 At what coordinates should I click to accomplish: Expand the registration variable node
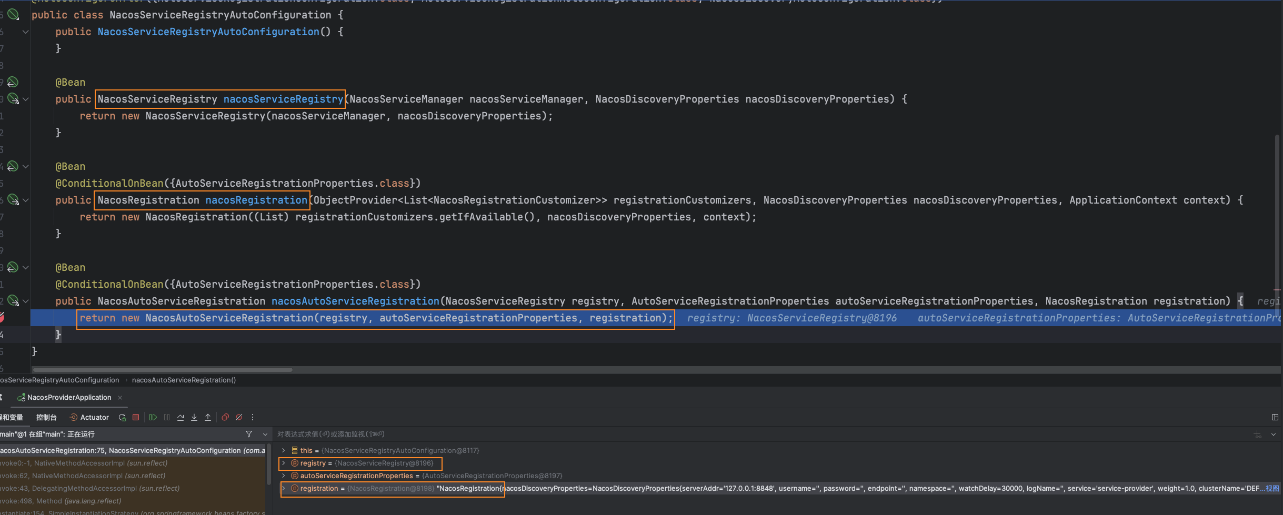(284, 488)
